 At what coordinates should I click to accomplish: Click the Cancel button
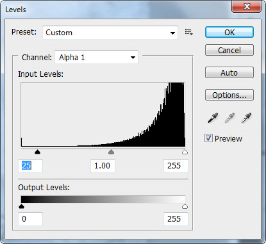click(229, 50)
